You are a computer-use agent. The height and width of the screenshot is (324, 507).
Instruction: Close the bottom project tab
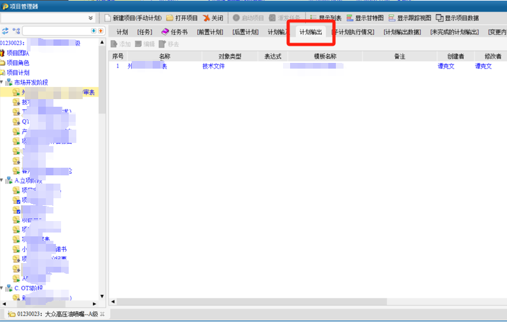tap(102, 314)
